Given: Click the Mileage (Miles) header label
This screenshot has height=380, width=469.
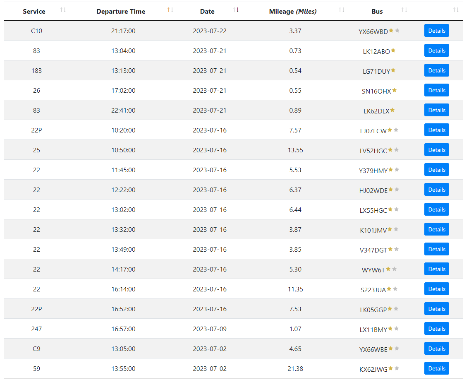Looking at the screenshot, I should (x=293, y=12).
